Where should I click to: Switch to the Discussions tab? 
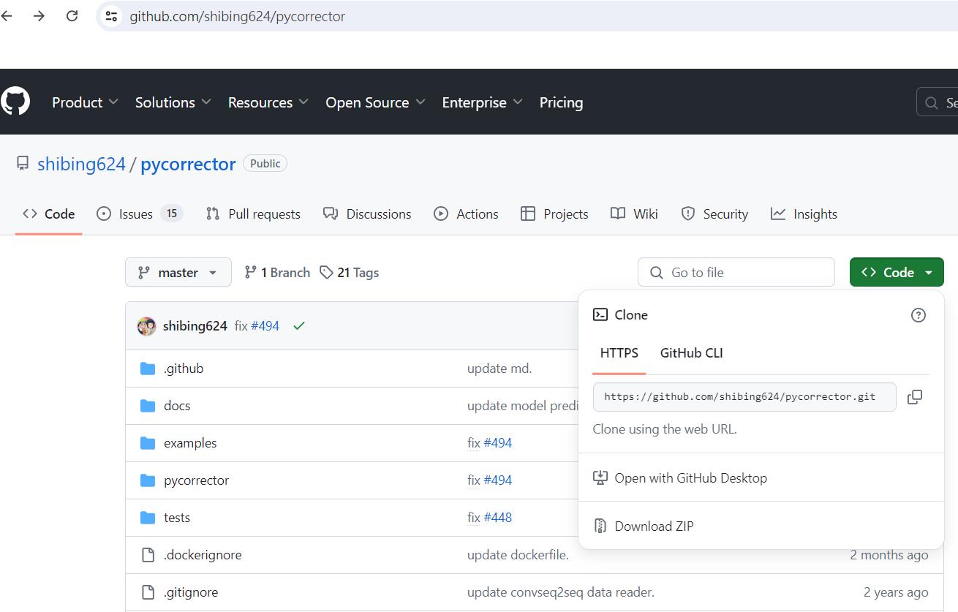tap(367, 214)
